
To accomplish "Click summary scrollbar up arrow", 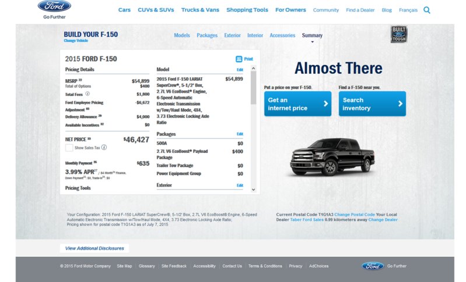I will tap(254, 69).
